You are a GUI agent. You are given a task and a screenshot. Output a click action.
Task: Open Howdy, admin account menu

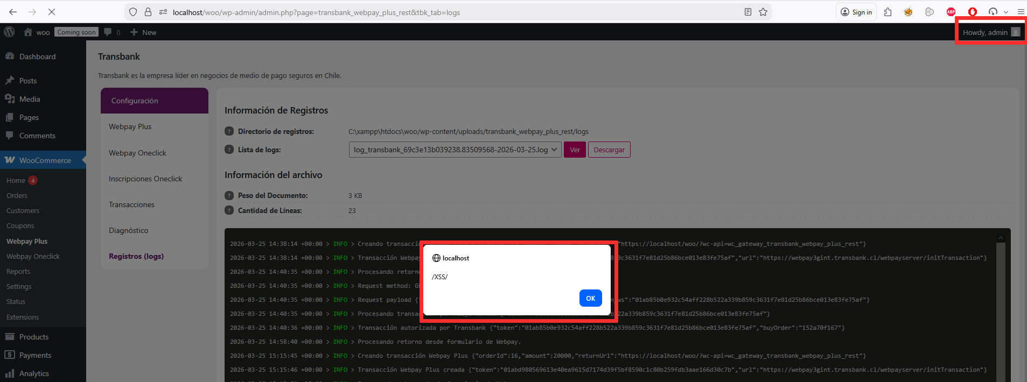click(991, 32)
